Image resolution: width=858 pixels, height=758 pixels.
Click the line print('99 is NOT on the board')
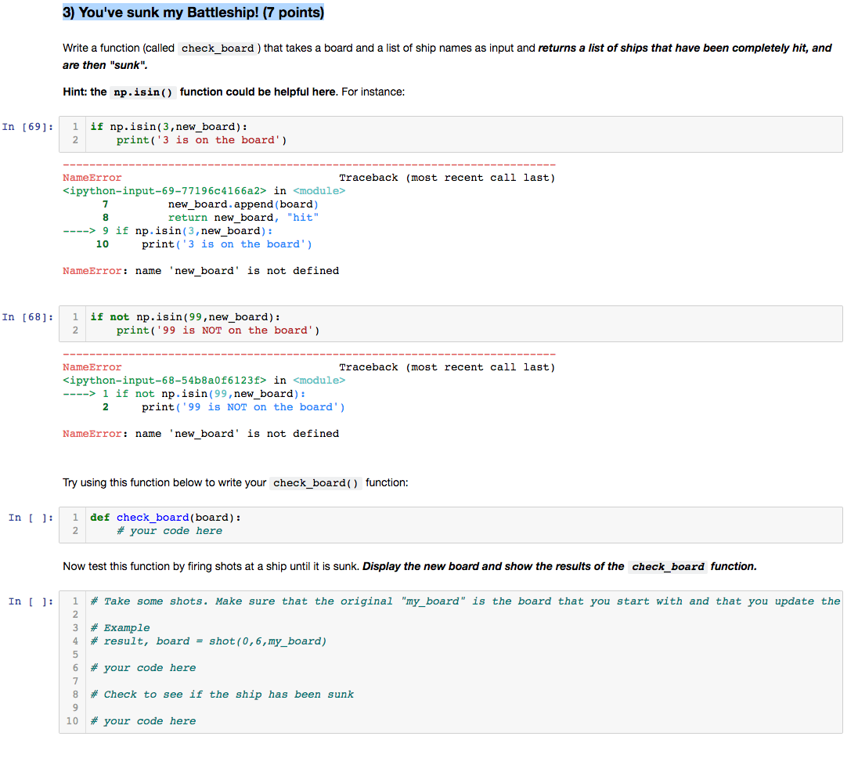(x=218, y=330)
